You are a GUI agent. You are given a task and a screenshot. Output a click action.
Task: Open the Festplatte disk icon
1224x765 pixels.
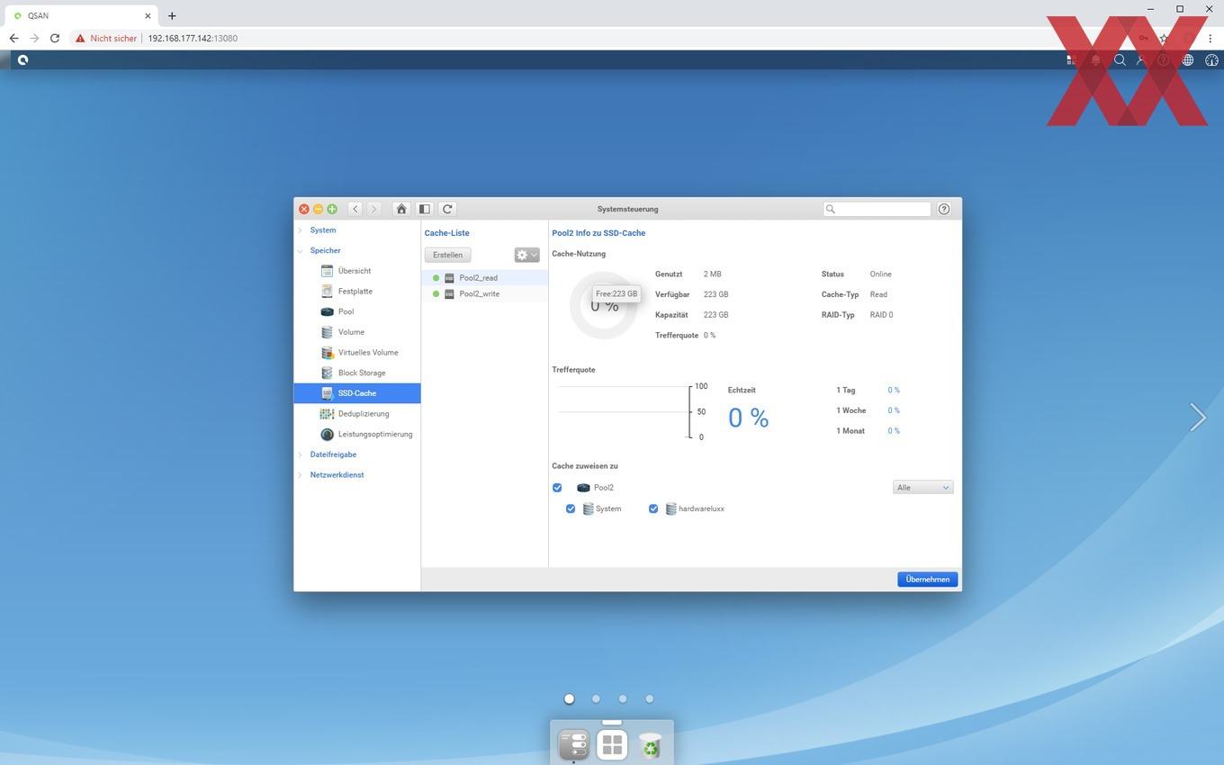click(x=327, y=292)
